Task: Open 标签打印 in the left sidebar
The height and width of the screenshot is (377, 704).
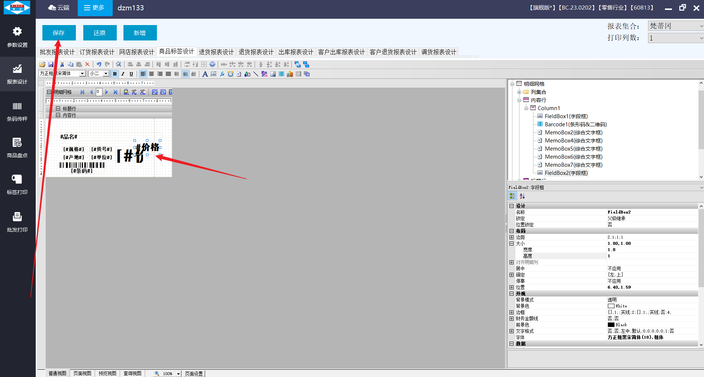Action: click(x=17, y=185)
